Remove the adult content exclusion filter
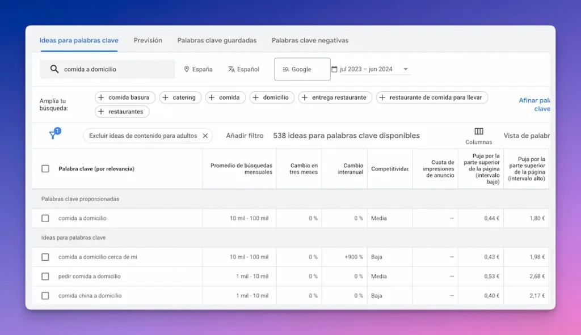Viewport: 581px width, 335px height. point(205,135)
